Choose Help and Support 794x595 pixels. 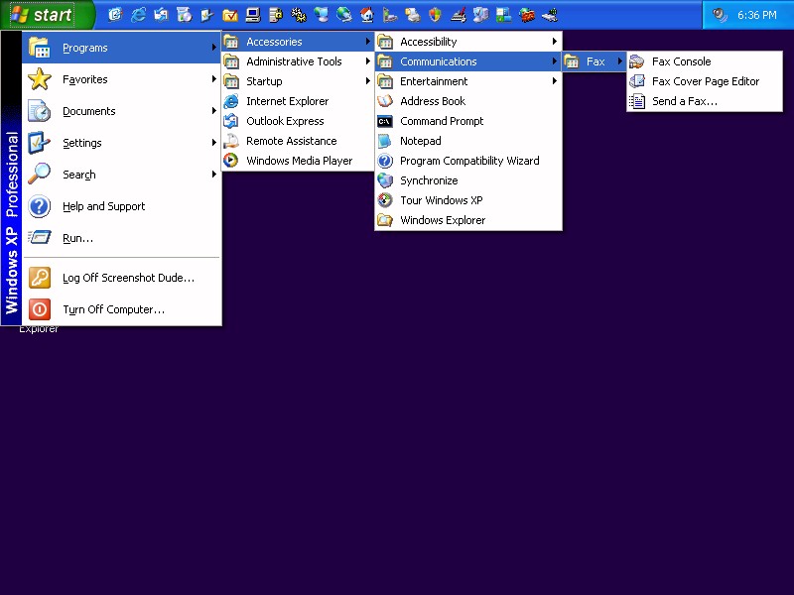(103, 206)
